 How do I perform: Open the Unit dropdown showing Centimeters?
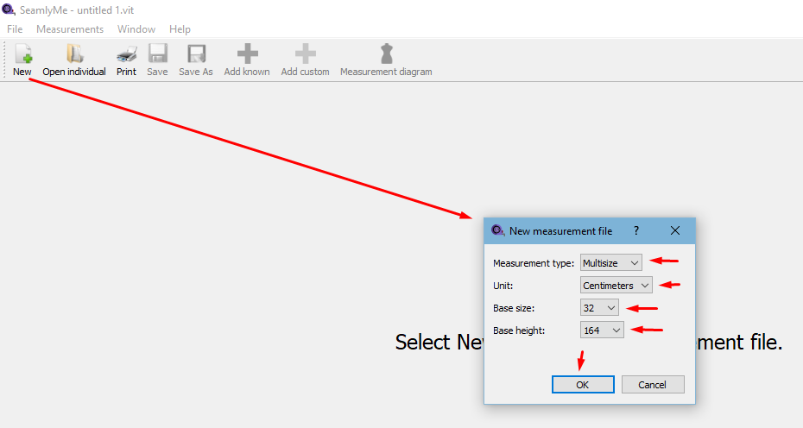(616, 285)
